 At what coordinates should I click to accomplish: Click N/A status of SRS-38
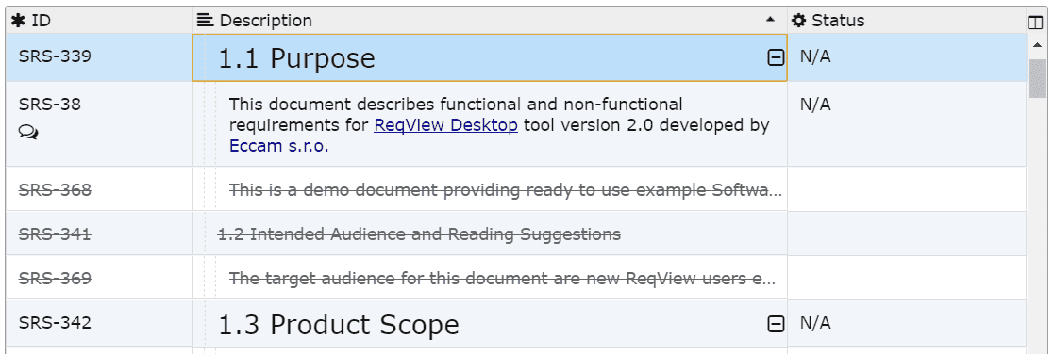click(x=815, y=105)
